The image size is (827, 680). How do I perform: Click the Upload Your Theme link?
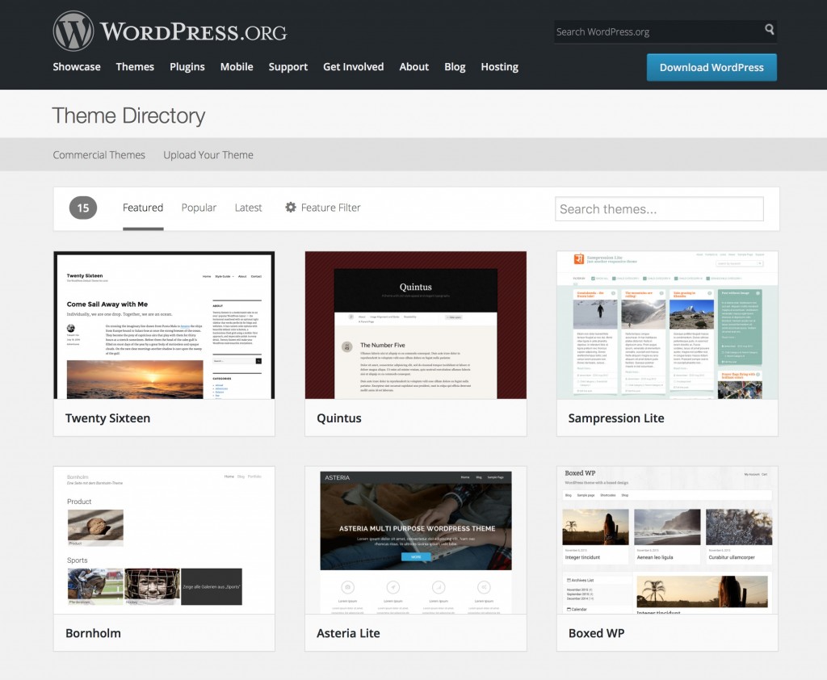click(x=208, y=154)
